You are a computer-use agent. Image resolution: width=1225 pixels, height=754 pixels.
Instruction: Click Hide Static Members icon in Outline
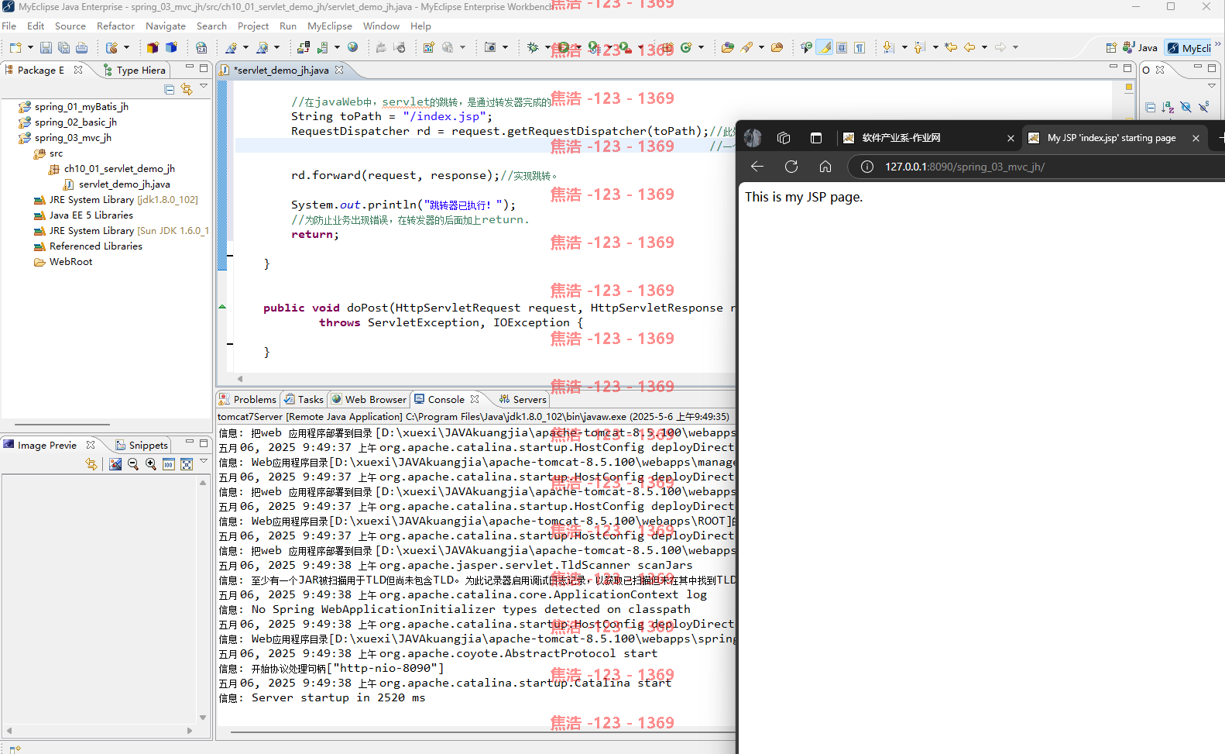[x=1204, y=108]
